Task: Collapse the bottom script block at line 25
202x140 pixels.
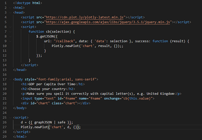Action: (10, 118)
